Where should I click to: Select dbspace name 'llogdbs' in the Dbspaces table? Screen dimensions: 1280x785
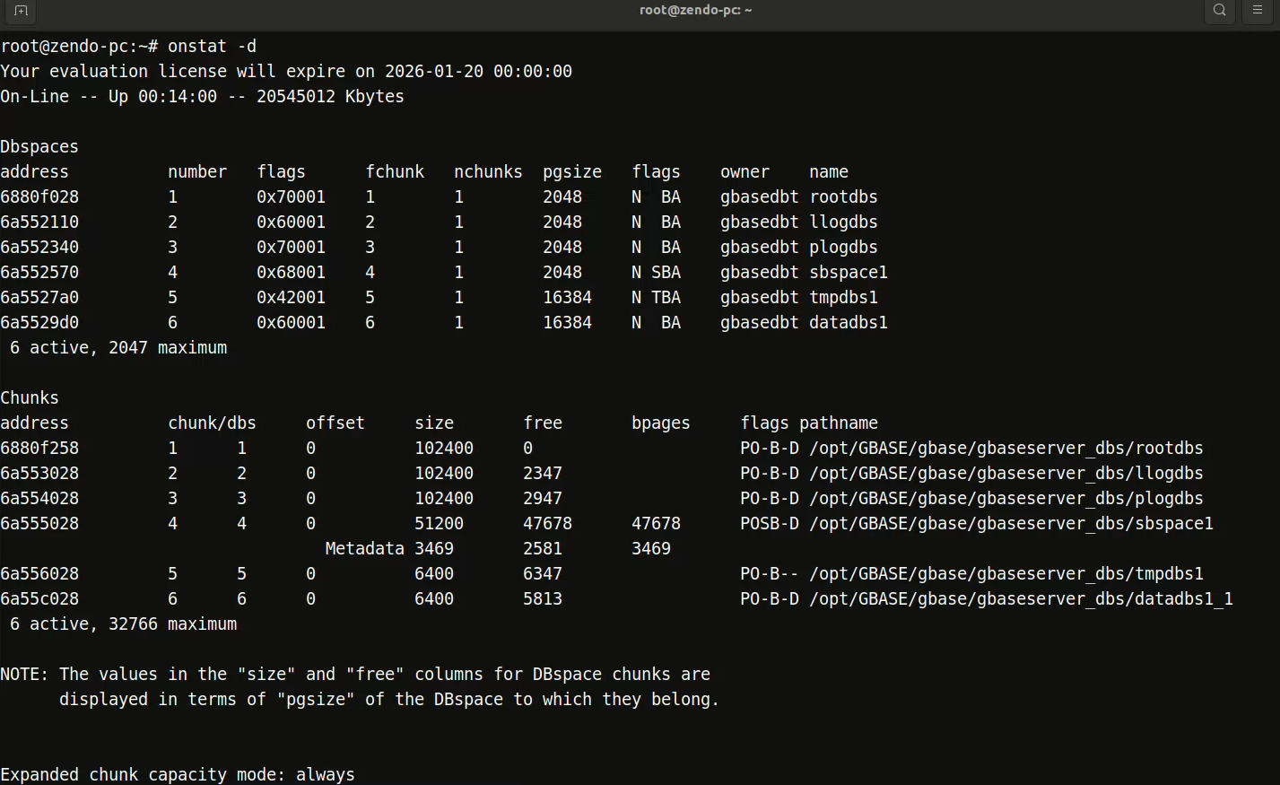pyautogui.click(x=843, y=222)
